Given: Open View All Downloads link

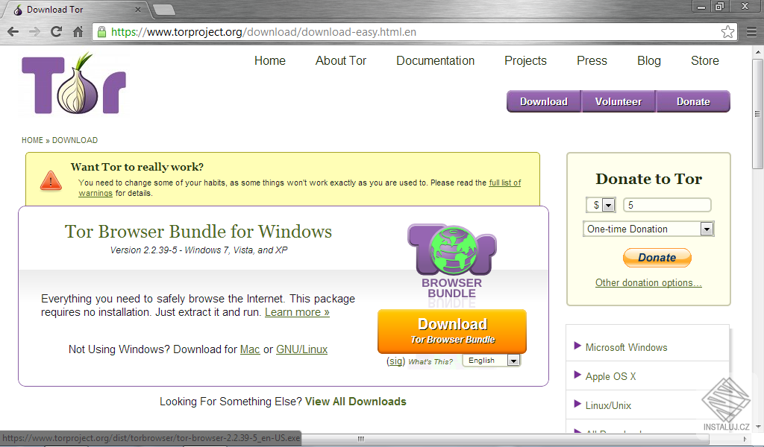Looking at the screenshot, I should [x=356, y=402].
